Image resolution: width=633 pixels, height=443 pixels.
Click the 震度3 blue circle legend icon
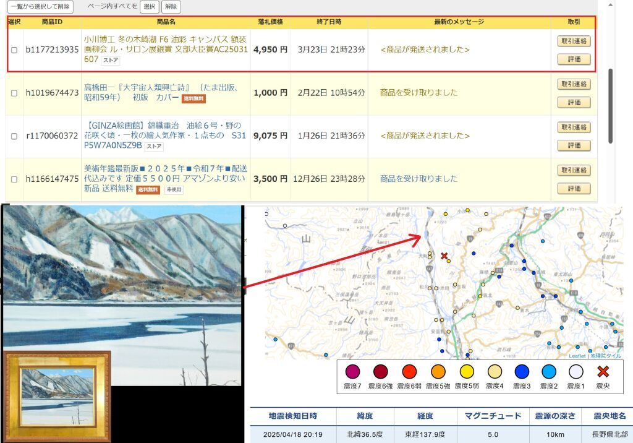tap(522, 372)
